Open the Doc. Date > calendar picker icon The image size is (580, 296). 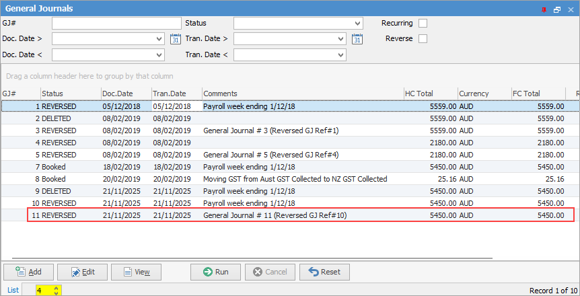[x=176, y=39]
